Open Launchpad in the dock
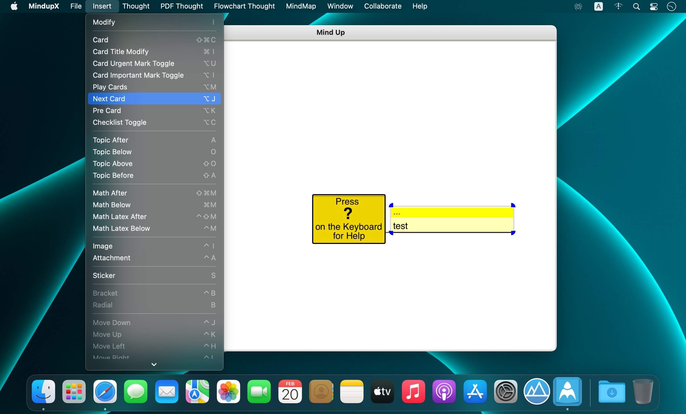The height and width of the screenshot is (414, 686). coord(74,391)
